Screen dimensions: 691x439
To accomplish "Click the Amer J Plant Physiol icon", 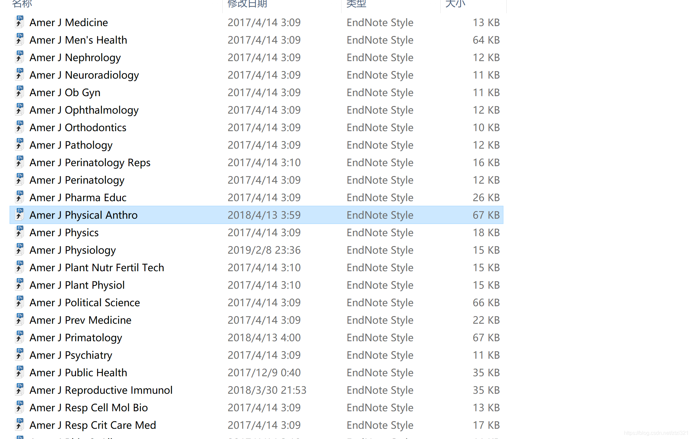I will point(19,285).
